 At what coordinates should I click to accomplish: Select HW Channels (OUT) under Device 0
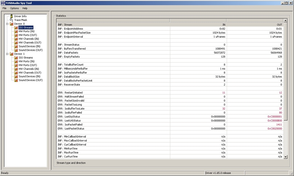30,42
